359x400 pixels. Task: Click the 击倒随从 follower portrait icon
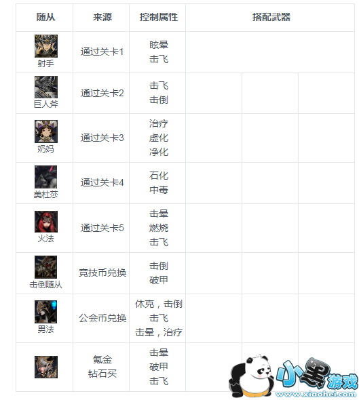[x=46, y=267]
